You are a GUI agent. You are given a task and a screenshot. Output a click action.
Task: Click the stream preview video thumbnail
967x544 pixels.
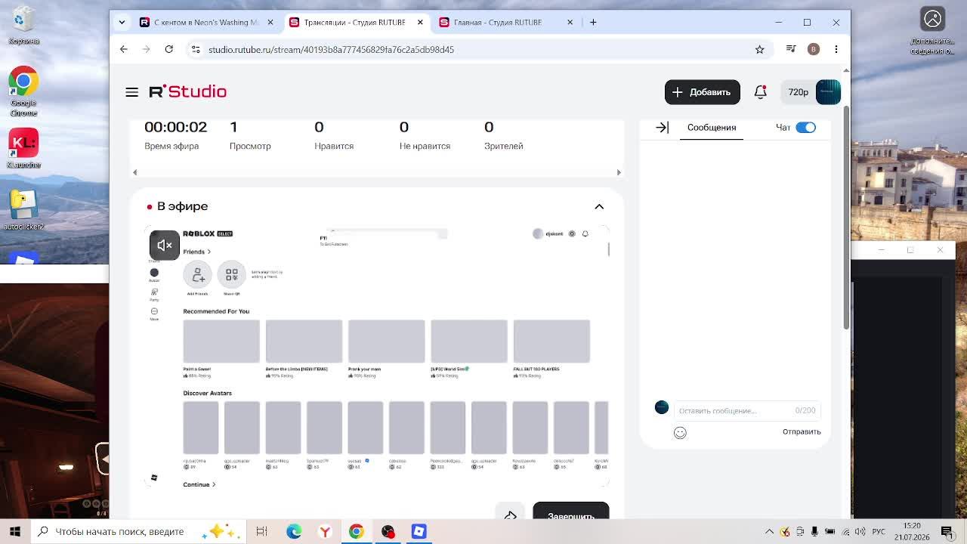point(377,357)
